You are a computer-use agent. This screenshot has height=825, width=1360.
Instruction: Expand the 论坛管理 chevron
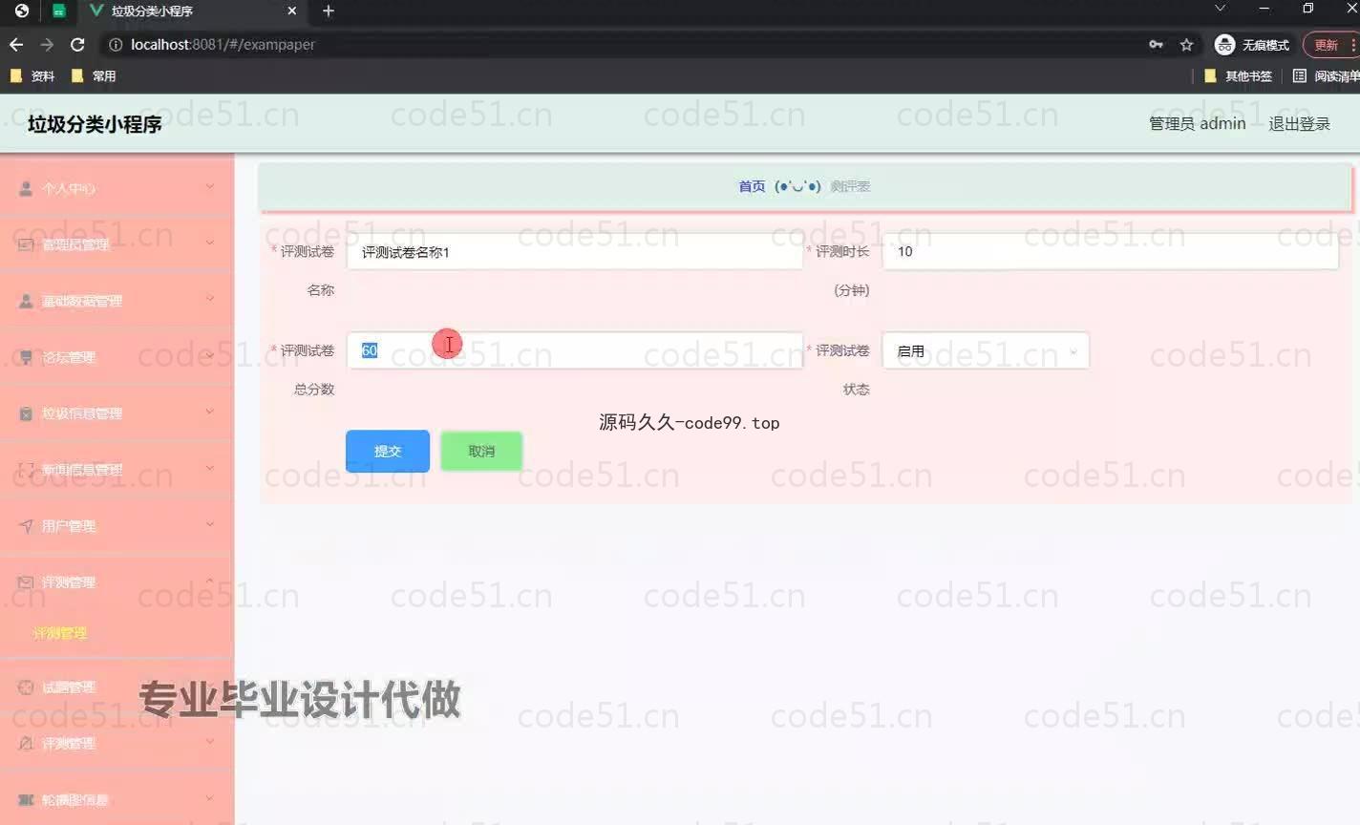pyautogui.click(x=210, y=356)
